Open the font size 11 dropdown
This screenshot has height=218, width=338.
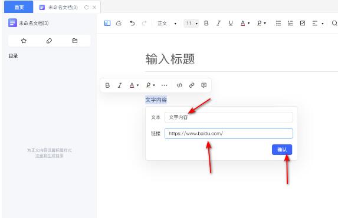click(x=191, y=23)
